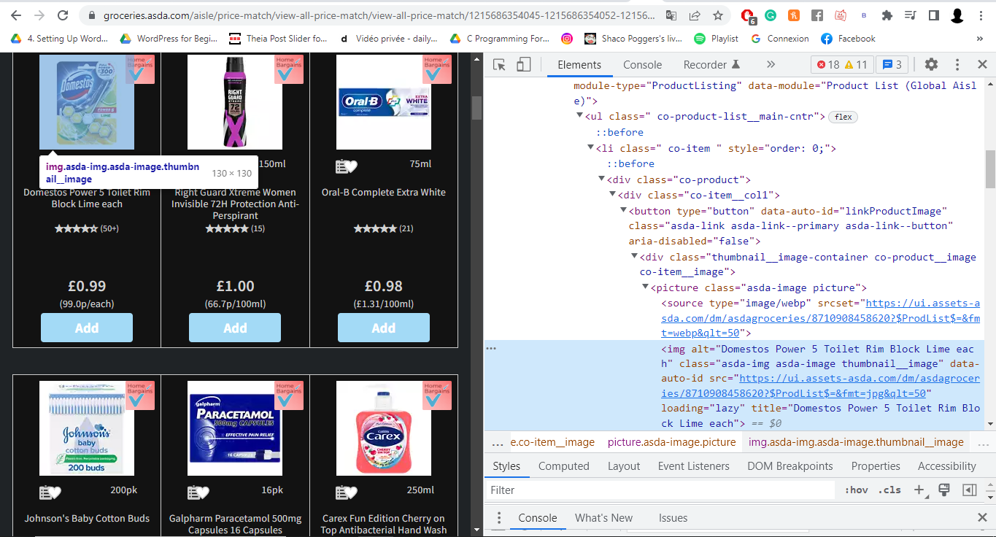
Task: Add Oral-B Complete Extra White to basket
Action: 384,328
